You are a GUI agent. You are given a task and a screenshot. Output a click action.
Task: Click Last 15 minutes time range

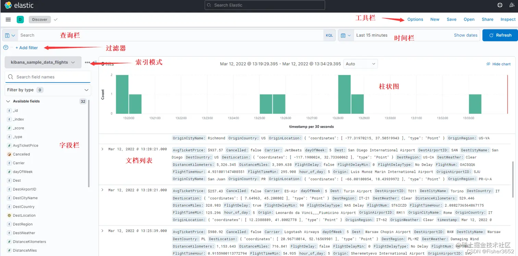tap(372, 35)
